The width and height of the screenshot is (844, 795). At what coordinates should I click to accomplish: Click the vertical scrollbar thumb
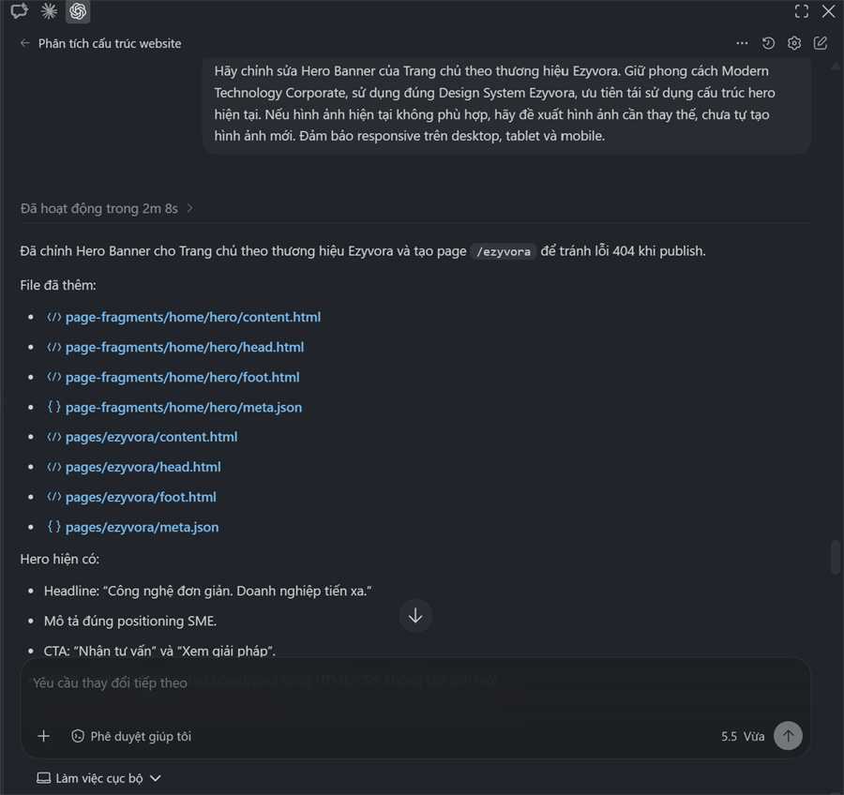tap(836, 558)
